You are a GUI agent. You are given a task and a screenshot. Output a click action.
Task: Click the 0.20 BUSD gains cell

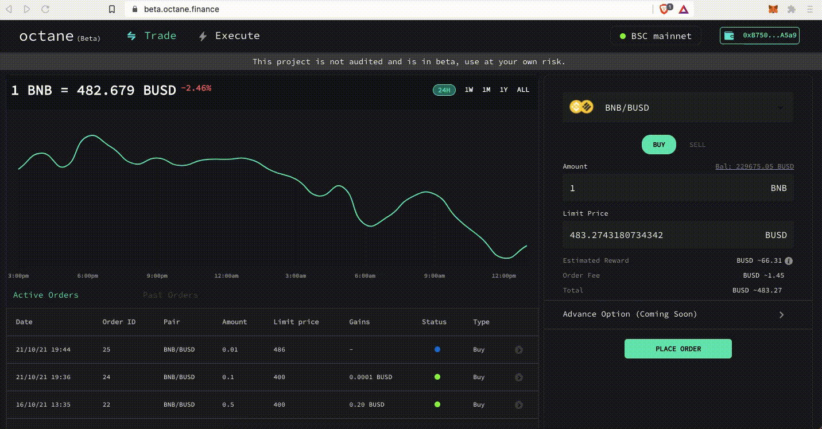pos(366,404)
